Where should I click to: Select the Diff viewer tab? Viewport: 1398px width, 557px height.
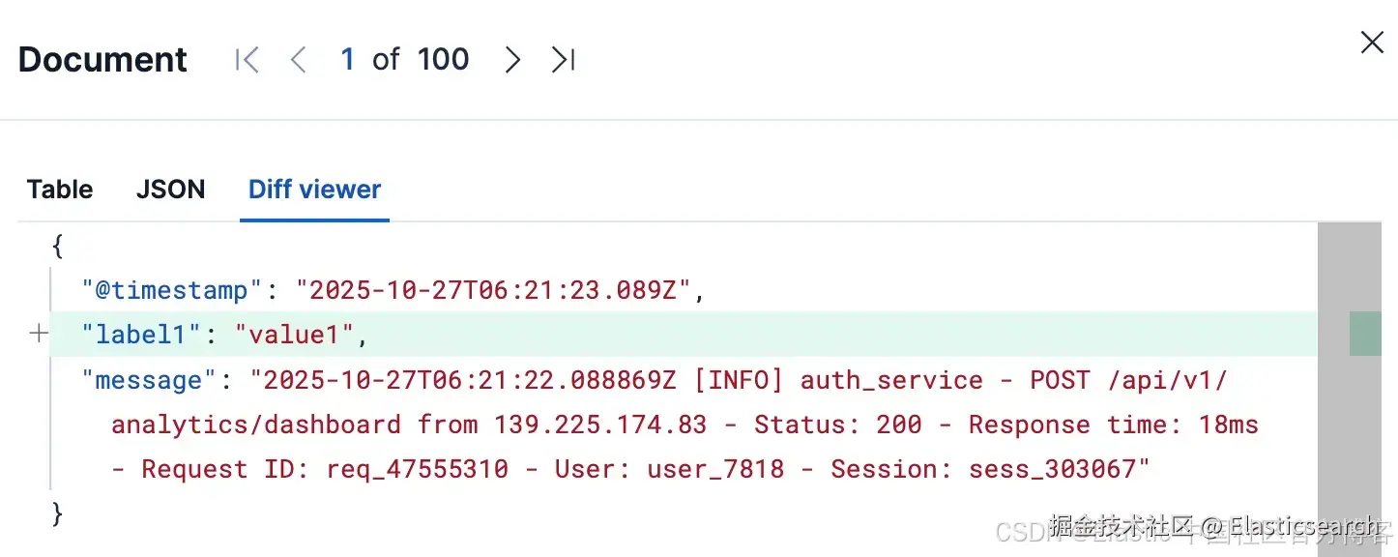pos(314,190)
